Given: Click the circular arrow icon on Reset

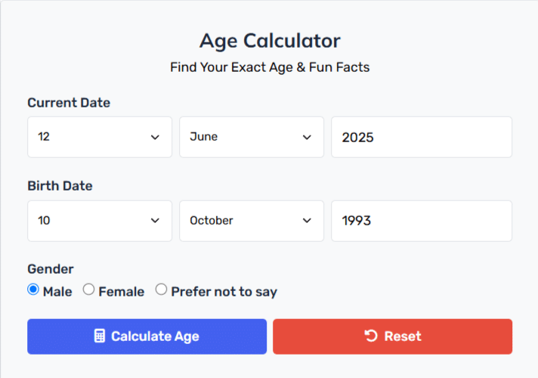Looking at the screenshot, I should (x=371, y=336).
